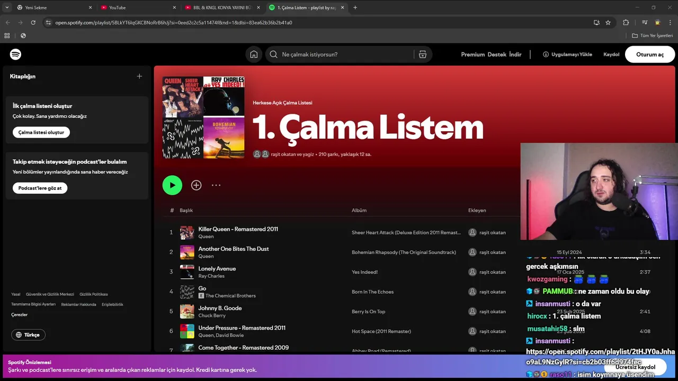
Task: Open Gizlilik Politikası link
Action: [94, 294]
